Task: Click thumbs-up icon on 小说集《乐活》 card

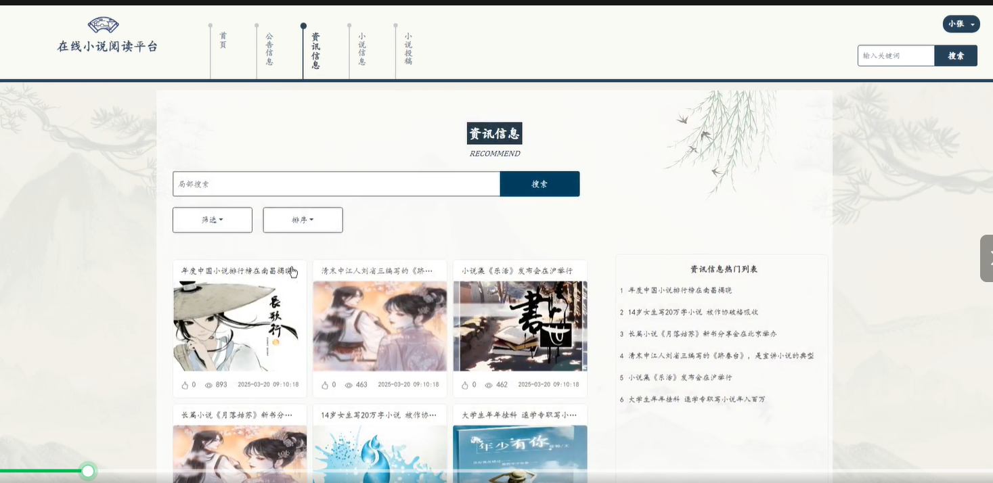Action: pyautogui.click(x=465, y=385)
